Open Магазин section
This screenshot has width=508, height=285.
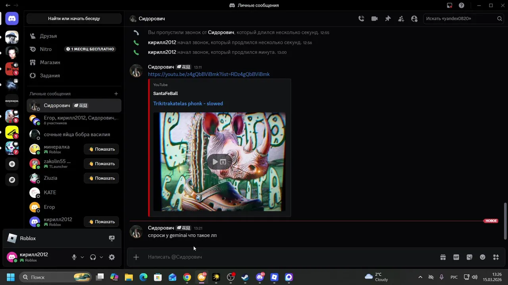[x=74, y=63]
